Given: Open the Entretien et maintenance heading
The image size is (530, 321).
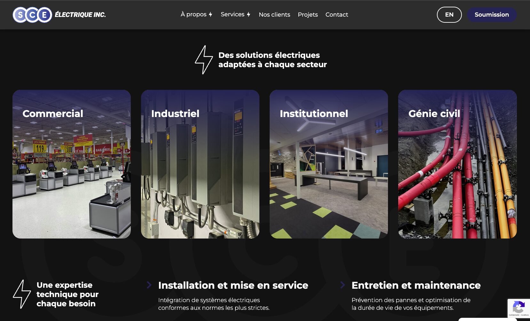Looking at the screenshot, I should 416,285.
